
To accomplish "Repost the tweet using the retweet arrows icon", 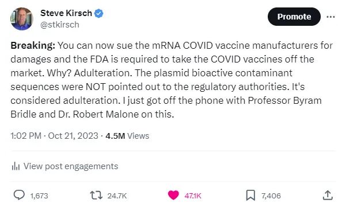I will tap(96, 196).
